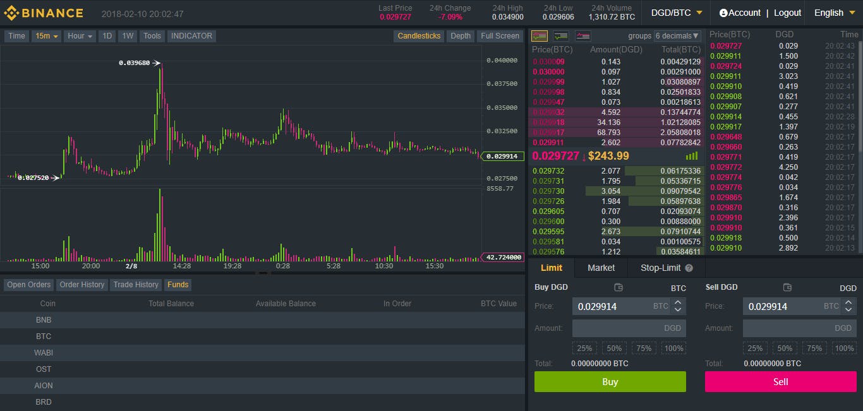This screenshot has width=863, height=411.
Task: Select 50% of balance for buying
Action: [613, 348]
